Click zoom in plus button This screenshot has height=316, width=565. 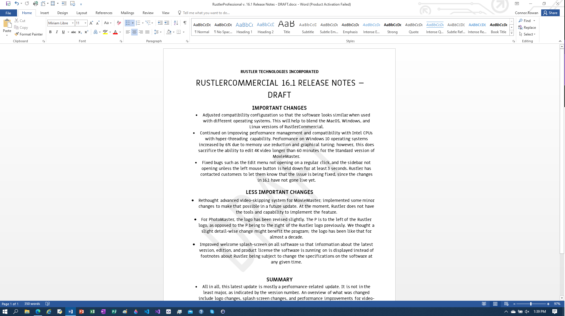click(548, 304)
